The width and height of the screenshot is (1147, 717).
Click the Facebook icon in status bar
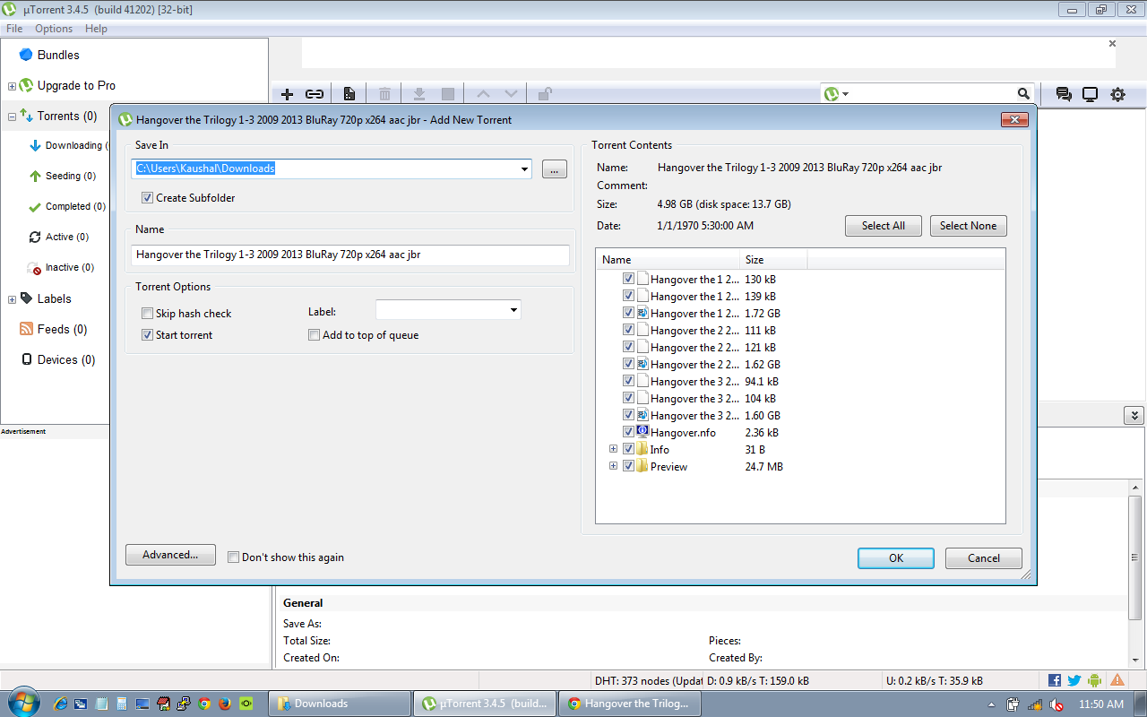(x=1055, y=680)
